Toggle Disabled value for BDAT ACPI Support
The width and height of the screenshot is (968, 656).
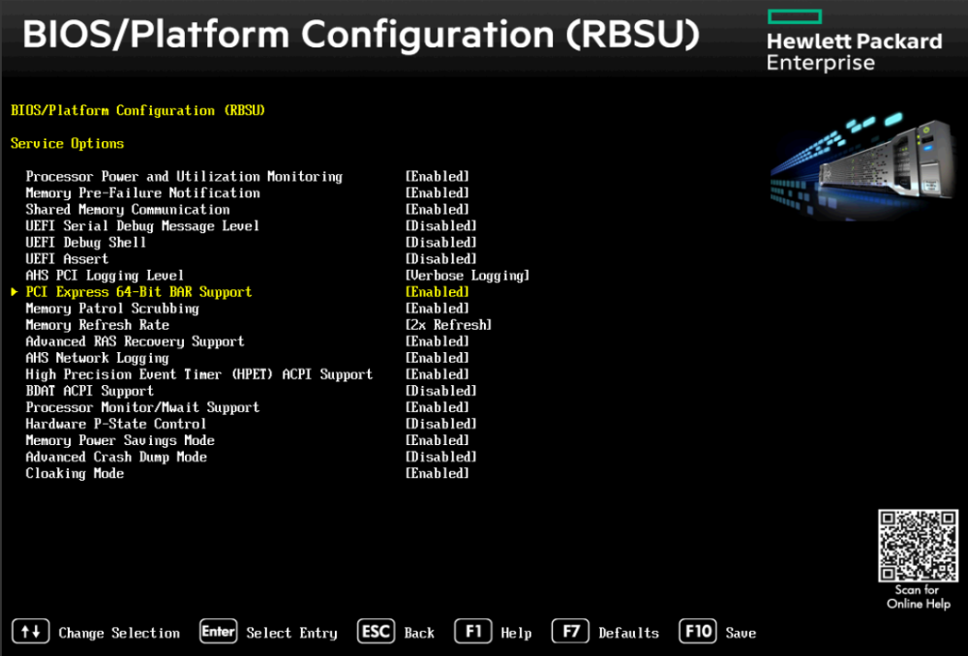click(x=440, y=391)
